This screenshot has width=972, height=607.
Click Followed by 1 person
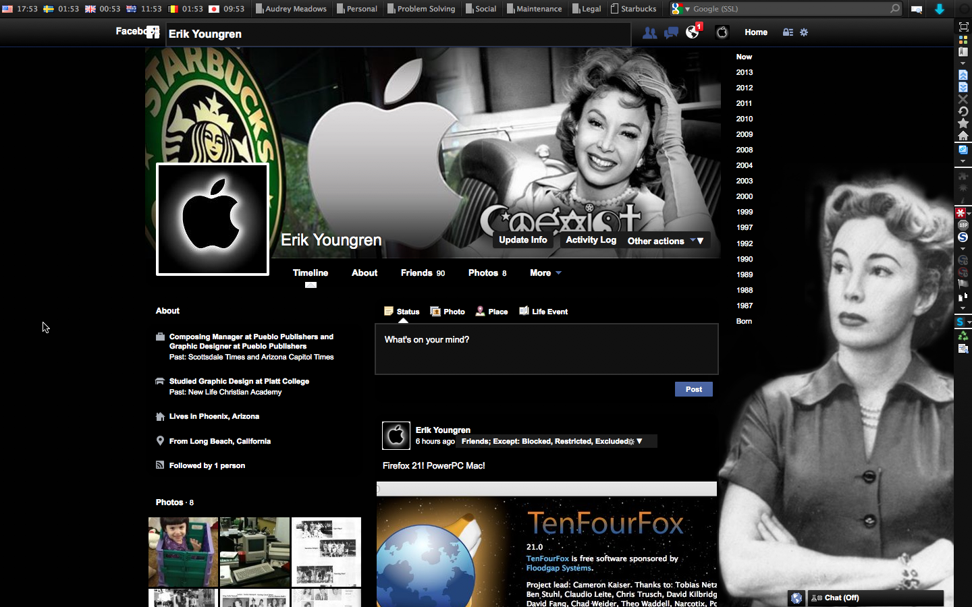pos(207,465)
